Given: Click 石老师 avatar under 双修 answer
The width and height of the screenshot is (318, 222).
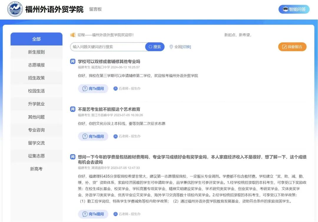Looking at the screenshot, I should coord(115,89).
